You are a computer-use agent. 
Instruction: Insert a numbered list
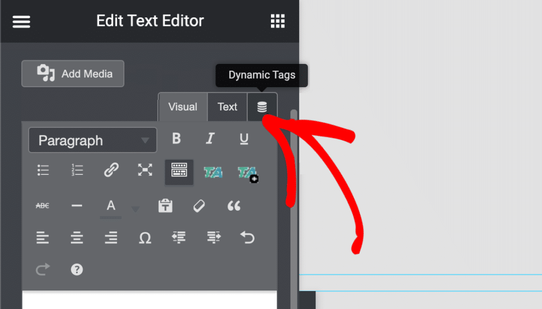click(77, 170)
